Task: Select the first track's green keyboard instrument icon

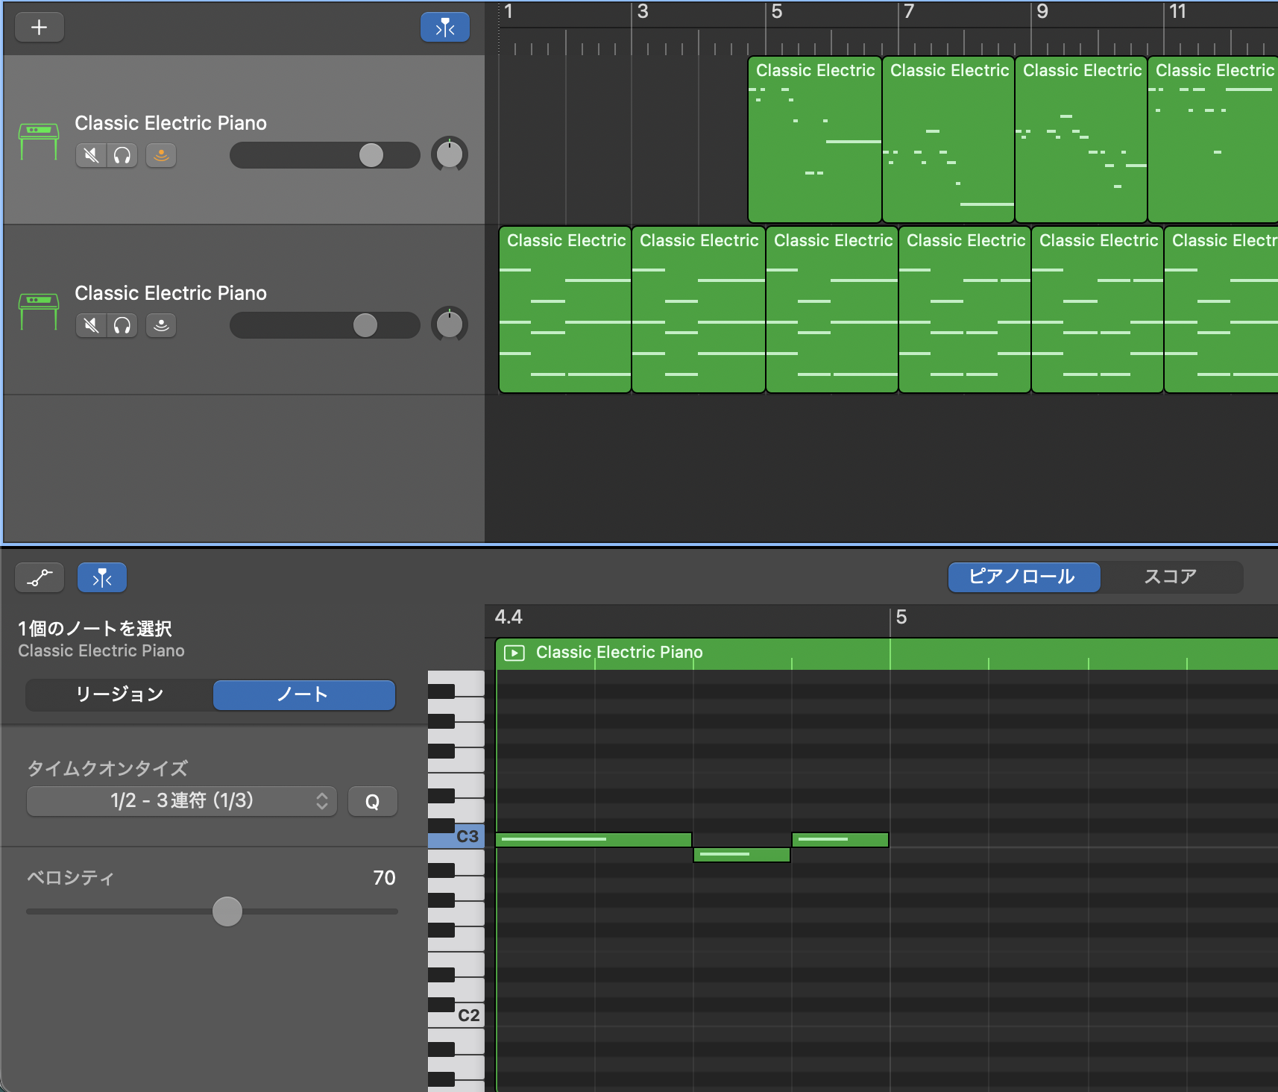Action: pyautogui.click(x=39, y=140)
